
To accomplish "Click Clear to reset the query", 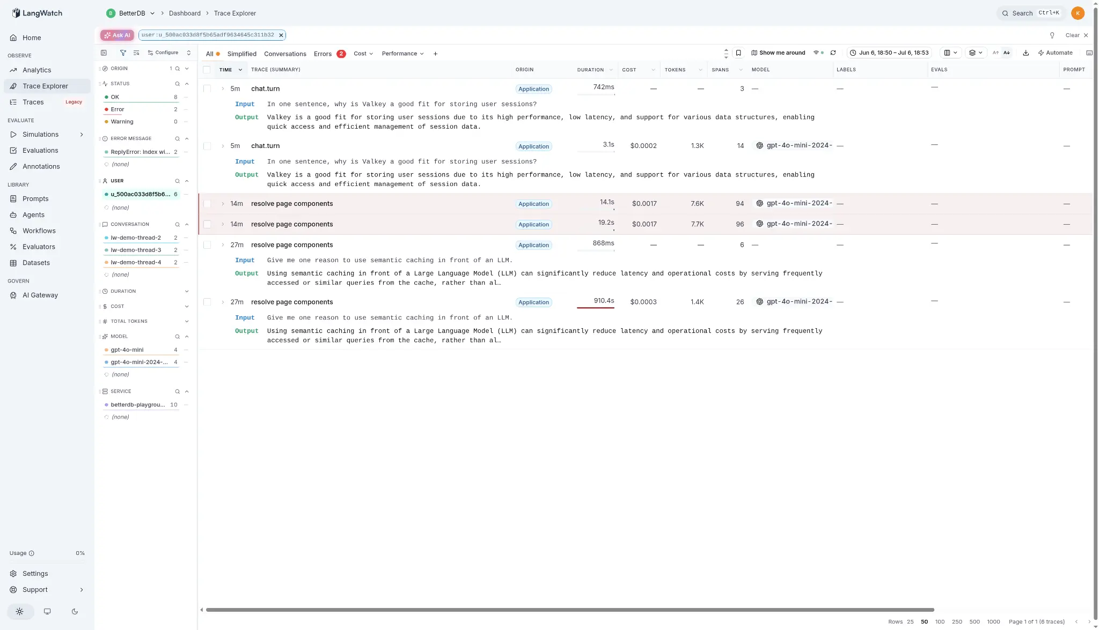I will (x=1076, y=35).
